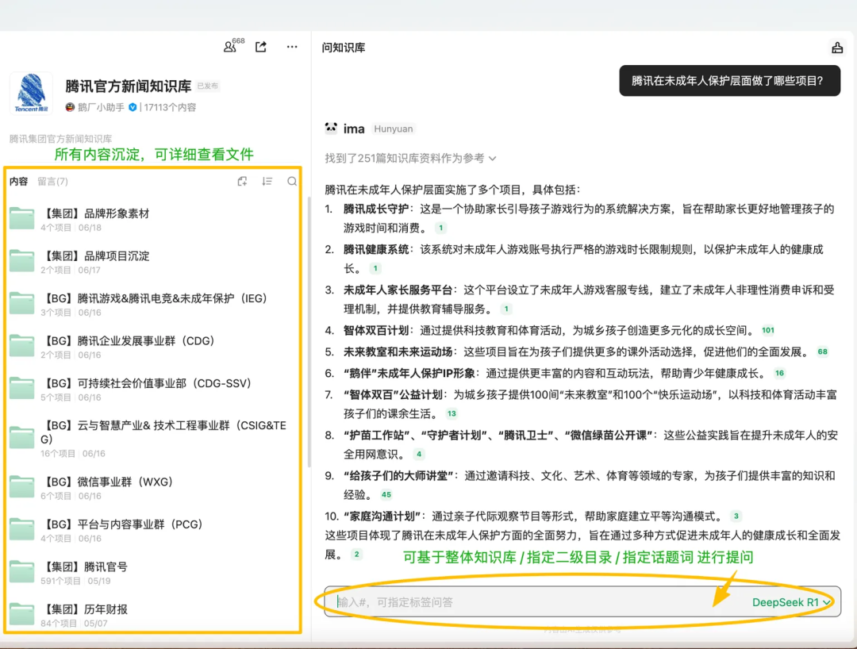Screen dimensions: 857x649
Task: Open the 【集团】历年财报 folder
Action: (x=84, y=609)
